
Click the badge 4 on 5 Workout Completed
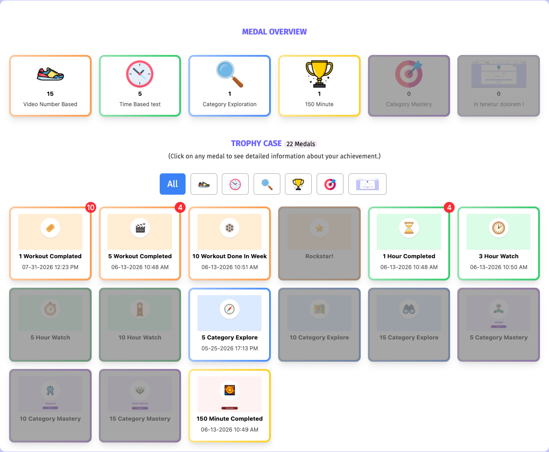pos(180,207)
